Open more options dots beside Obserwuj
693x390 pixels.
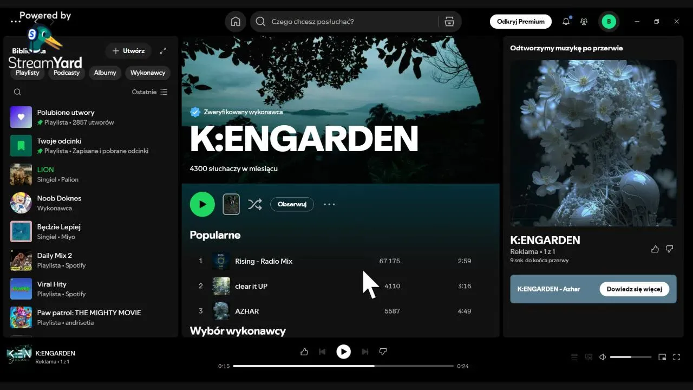pyautogui.click(x=329, y=204)
